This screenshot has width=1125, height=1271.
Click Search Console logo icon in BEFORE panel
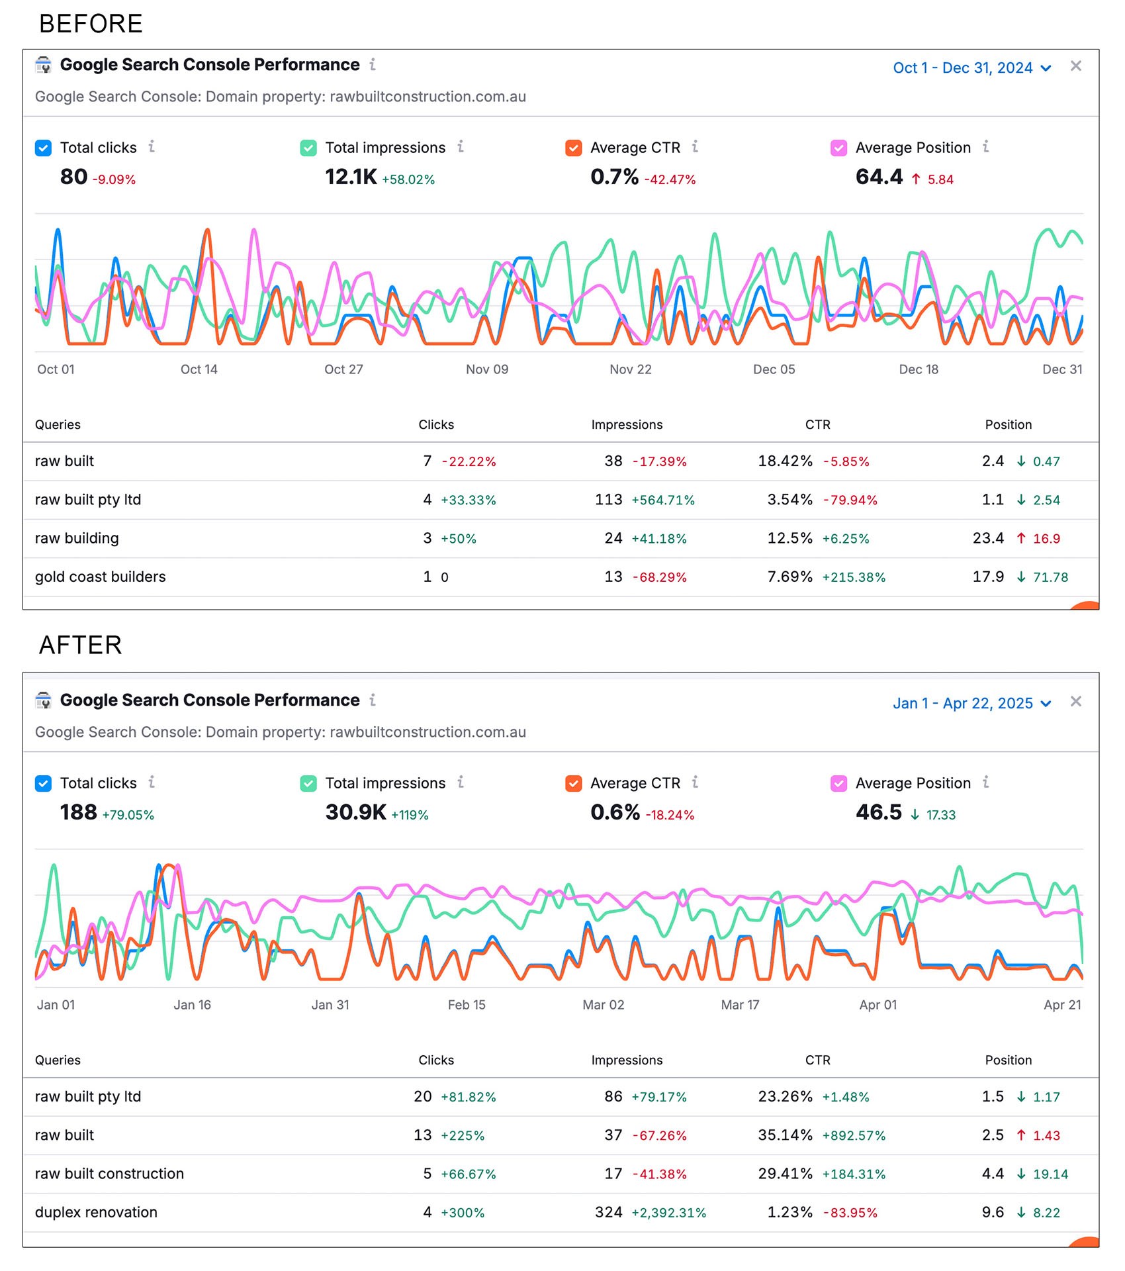point(44,65)
